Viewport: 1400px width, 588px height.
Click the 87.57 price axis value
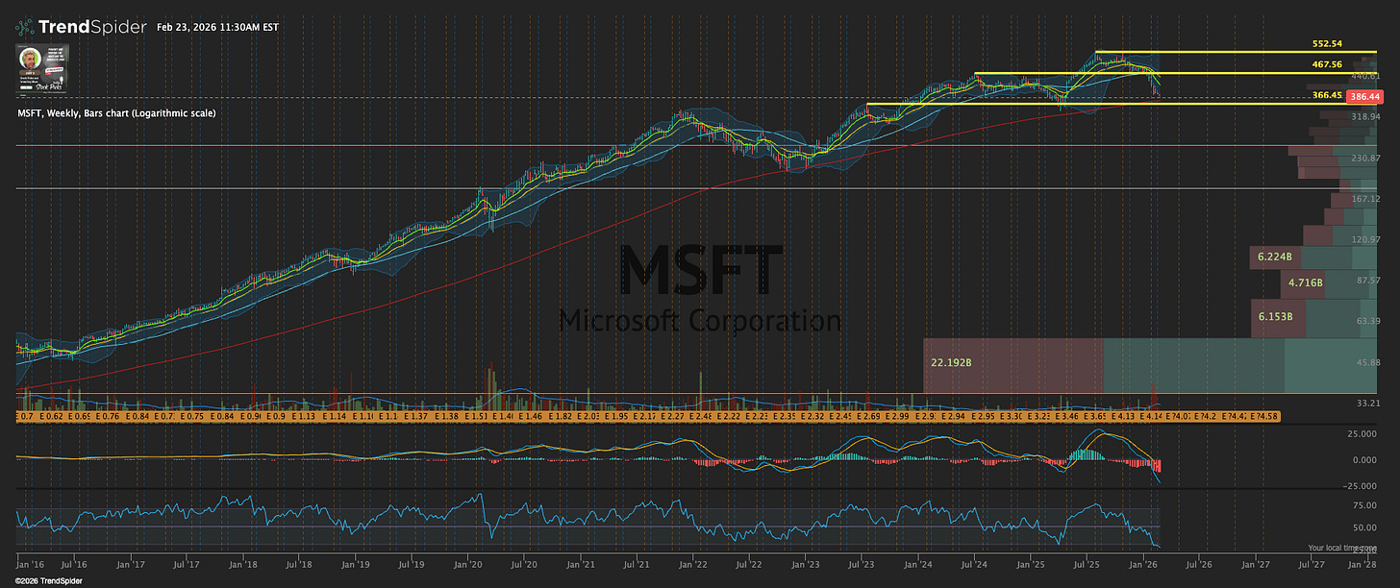pos(1368,280)
